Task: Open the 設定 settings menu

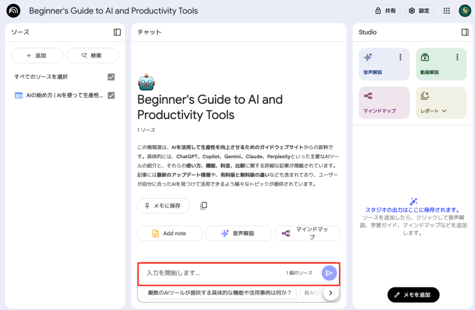Action: (x=419, y=11)
